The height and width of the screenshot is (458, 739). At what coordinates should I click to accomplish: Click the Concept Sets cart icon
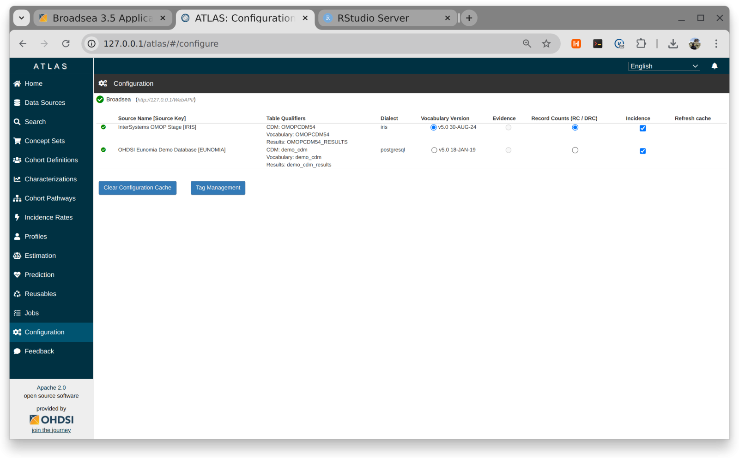pos(17,141)
